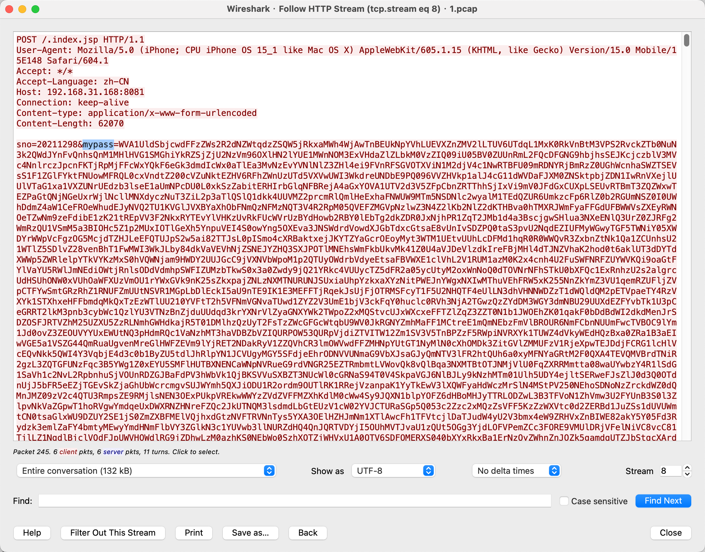Go Back using the Back button
705x552 pixels.
(x=308, y=533)
